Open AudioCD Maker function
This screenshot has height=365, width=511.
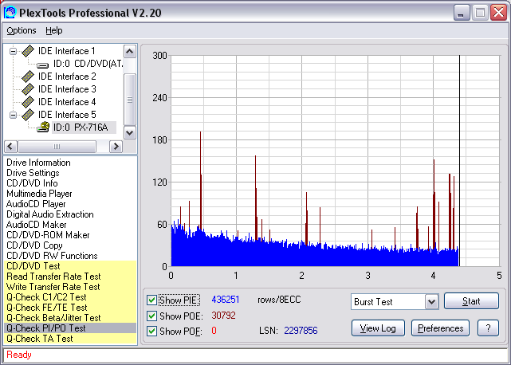pos(36,225)
